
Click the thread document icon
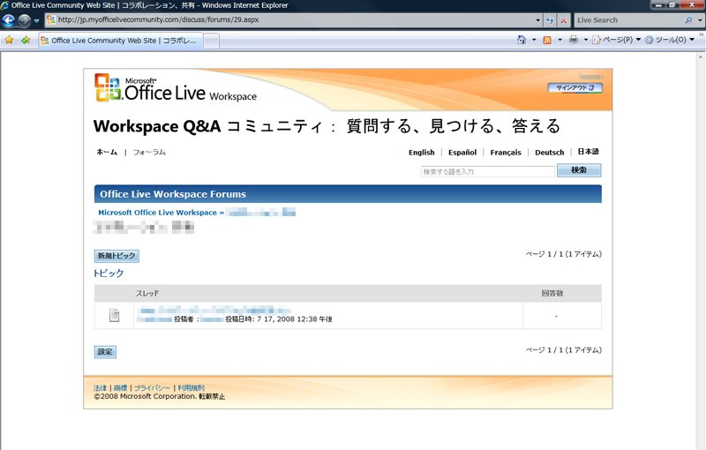click(115, 315)
